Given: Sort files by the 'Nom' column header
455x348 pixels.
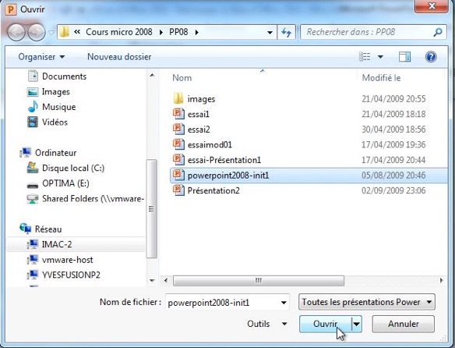Looking at the screenshot, I should 182,78.
